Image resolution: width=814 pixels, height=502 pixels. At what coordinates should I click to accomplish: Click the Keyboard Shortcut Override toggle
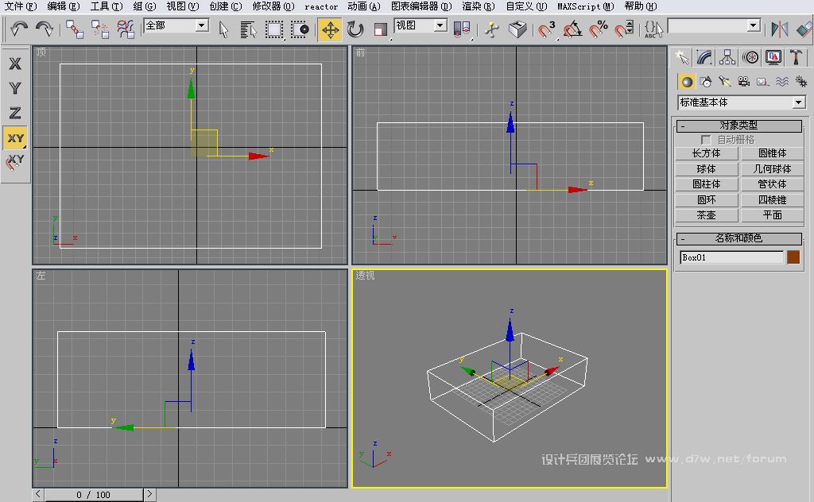[517, 29]
